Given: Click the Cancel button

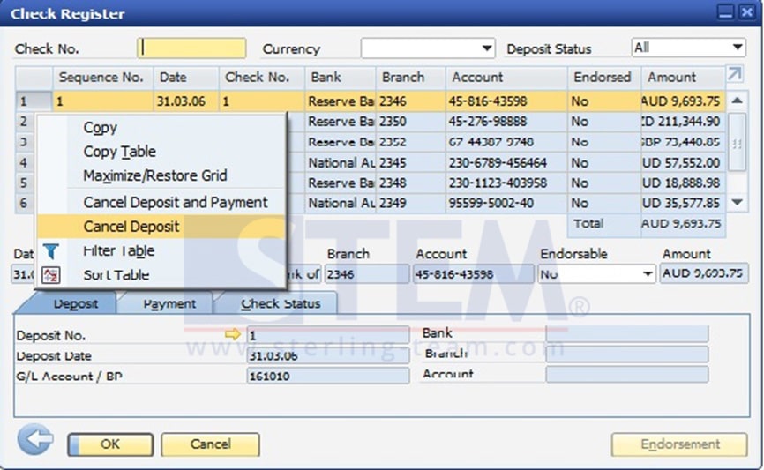Looking at the screenshot, I should coord(211,444).
